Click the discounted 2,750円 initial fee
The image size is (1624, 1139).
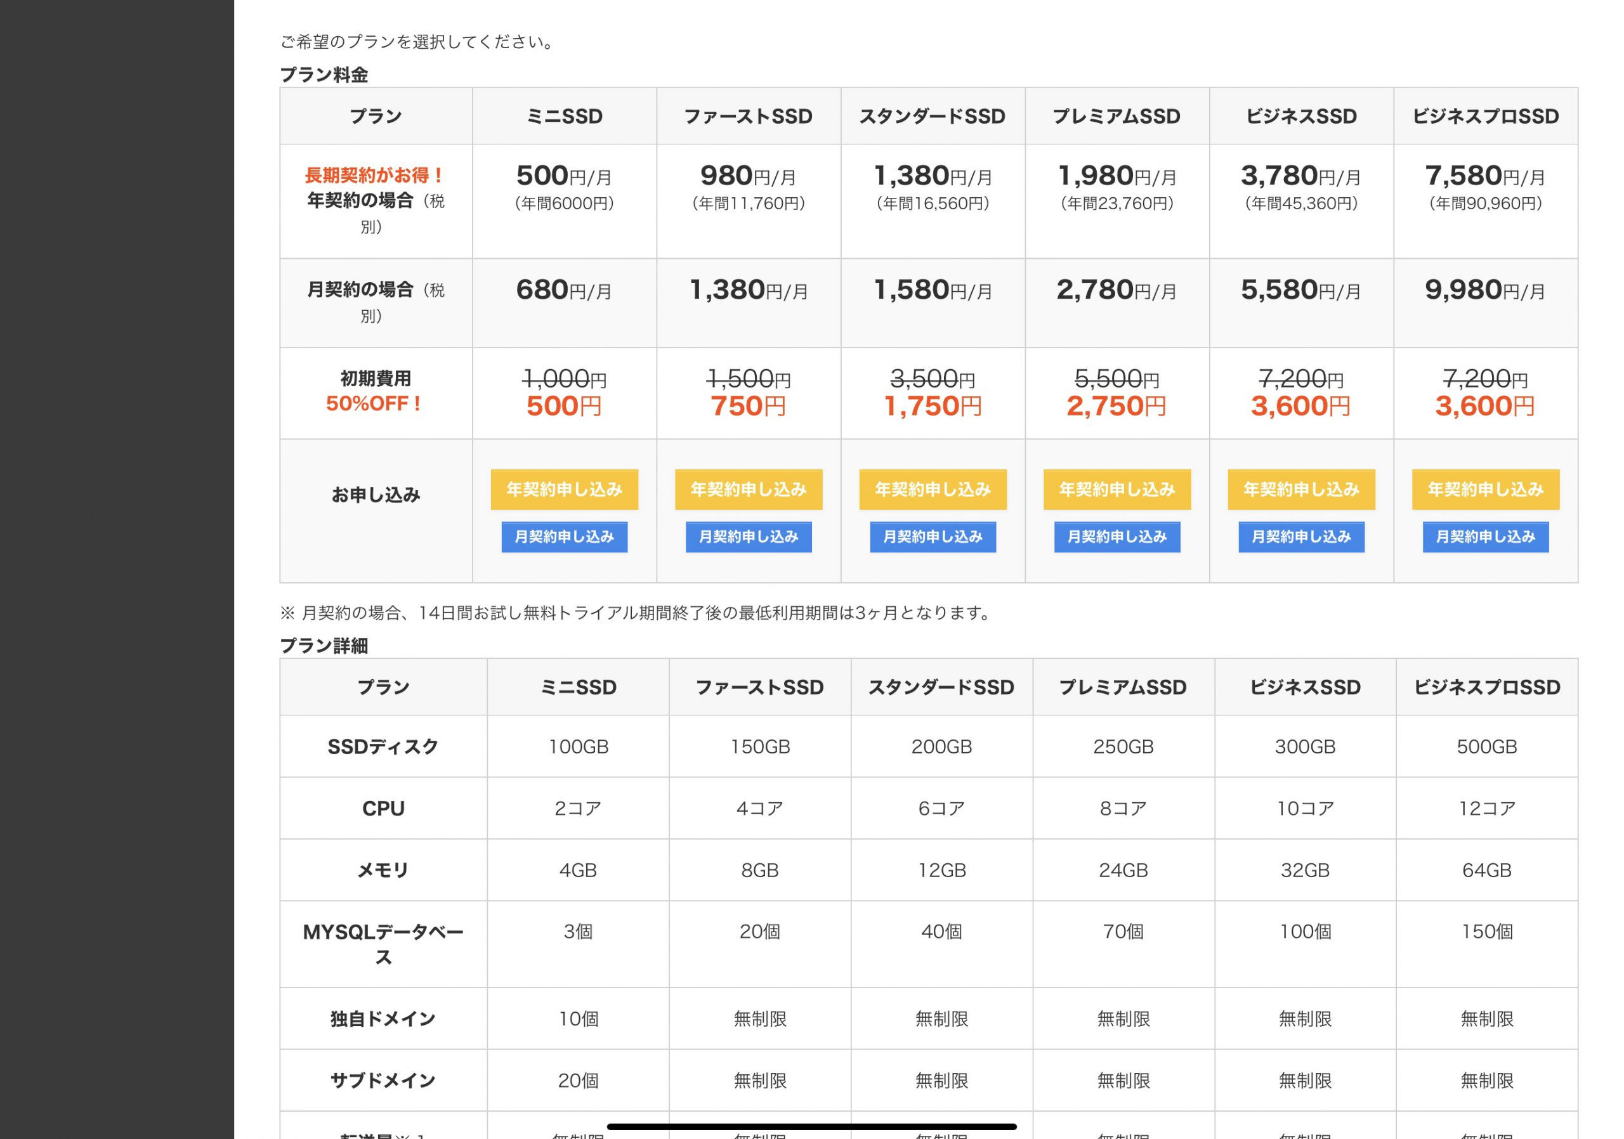[1117, 406]
